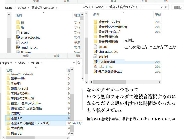184x139 pixels.
Task: Expand chevron after voice in the Teto window
Action: click(106, 7)
